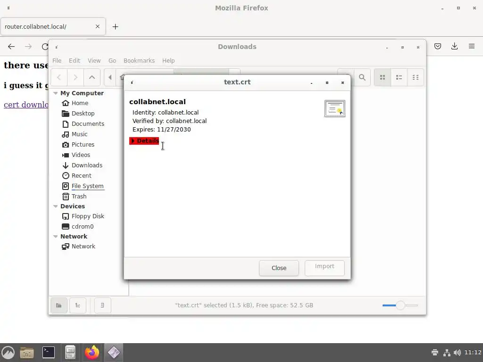The height and width of the screenshot is (362, 483).
Task: Collapse the Devices section in the sidebar
Action: pyautogui.click(x=56, y=206)
